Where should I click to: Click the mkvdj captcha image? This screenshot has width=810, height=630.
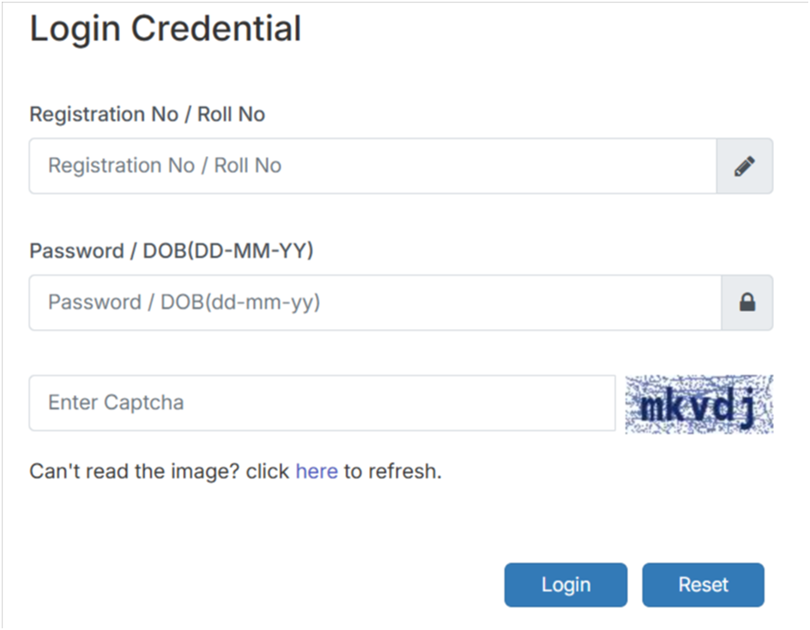(x=698, y=404)
